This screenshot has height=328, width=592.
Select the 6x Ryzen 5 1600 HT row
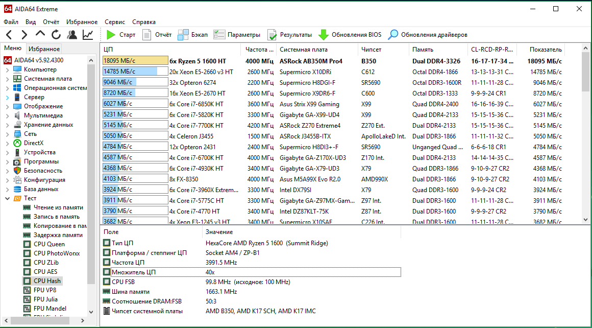pyautogui.click(x=333, y=61)
